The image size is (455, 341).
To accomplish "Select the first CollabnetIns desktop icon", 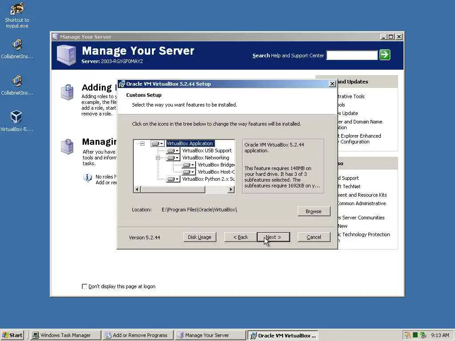I will click(x=17, y=49).
